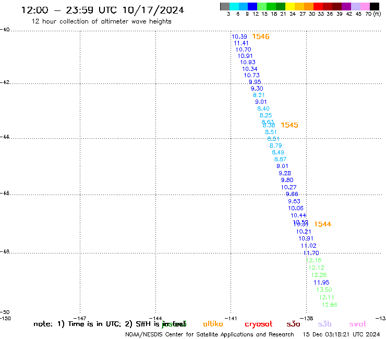This screenshot has width=386, height=339.
Task: Click the wave height value 8.87
Action: [280, 159]
